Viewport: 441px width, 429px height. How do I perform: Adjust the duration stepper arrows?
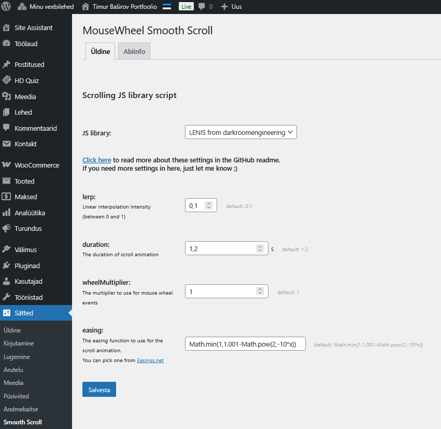(260, 249)
